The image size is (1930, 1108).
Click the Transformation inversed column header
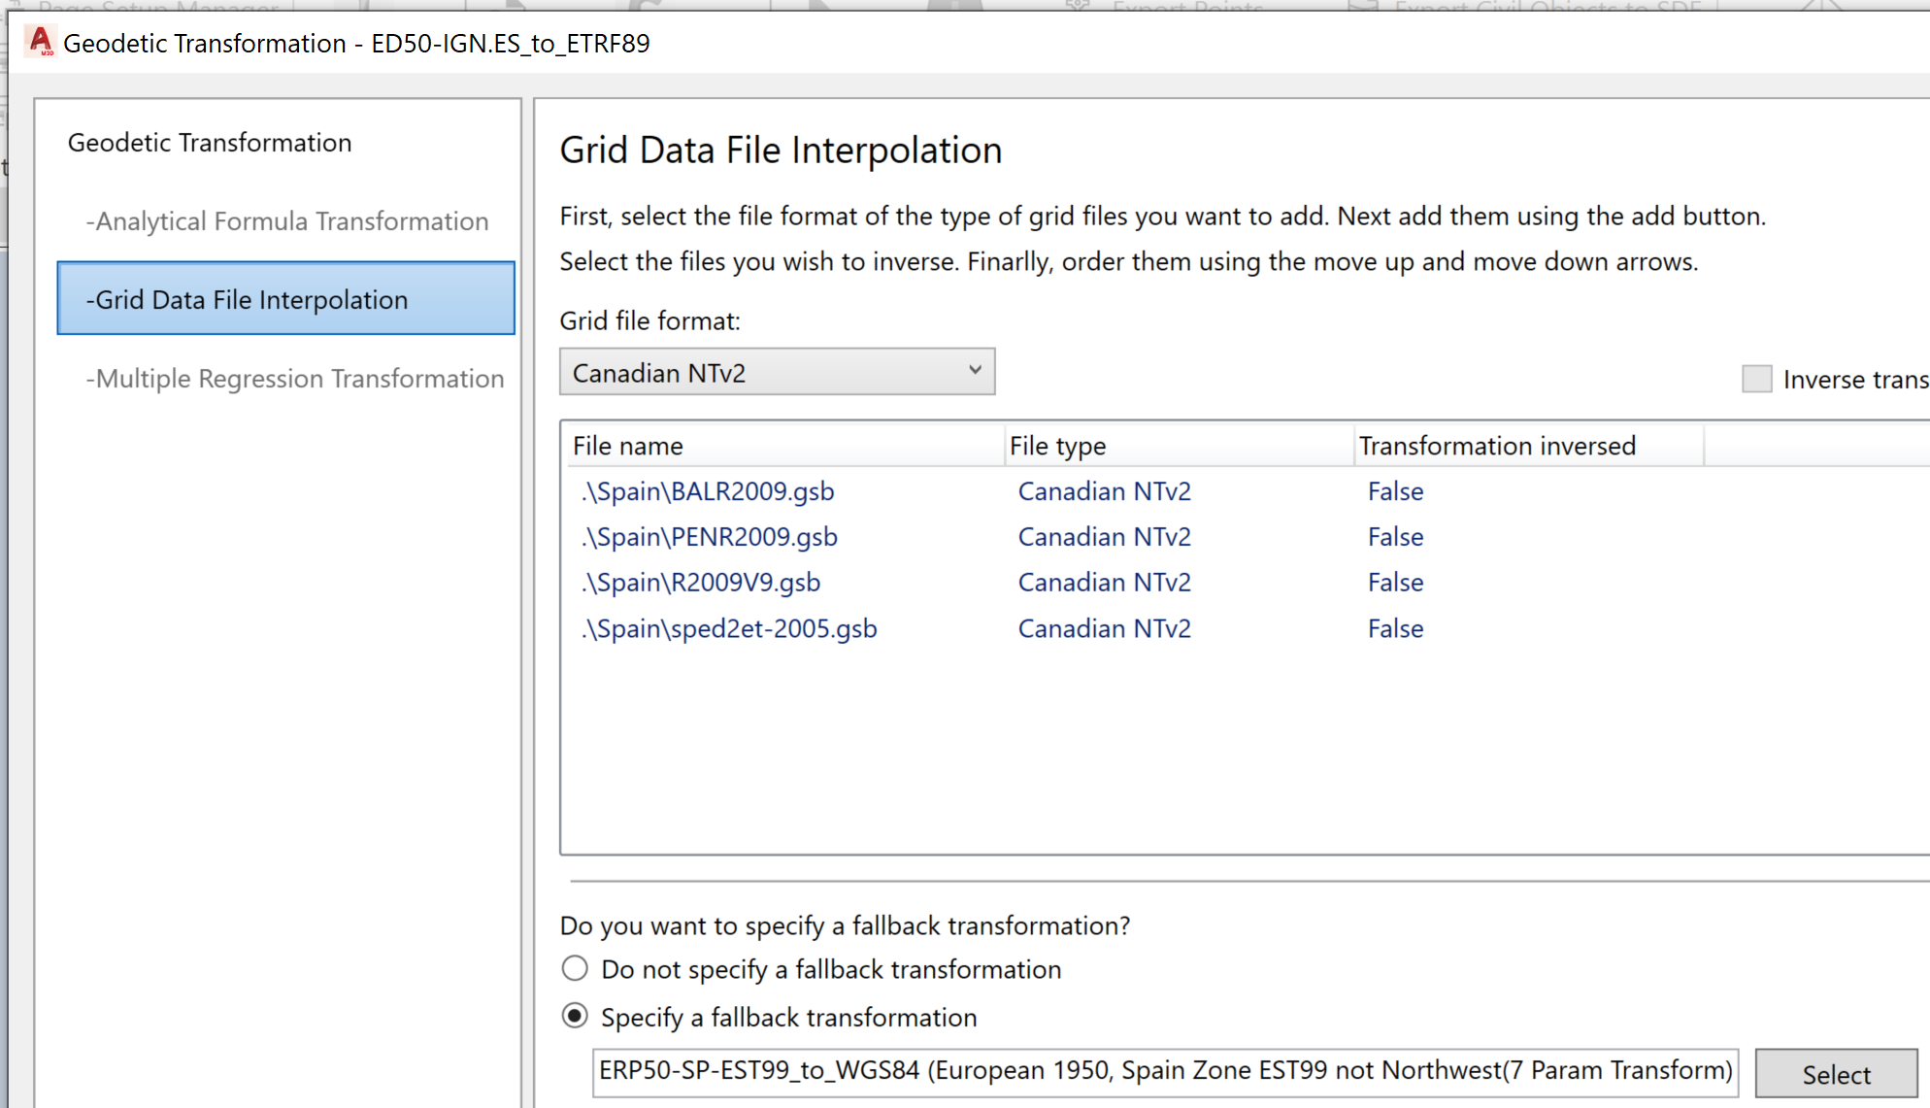[1497, 445]
